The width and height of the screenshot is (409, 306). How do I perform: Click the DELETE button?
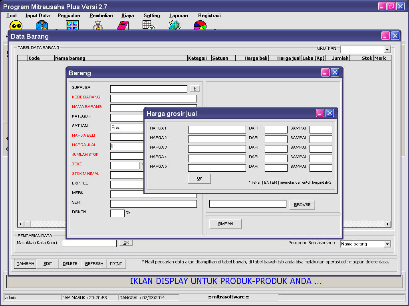pyautogui.click(x=70, y=264)
